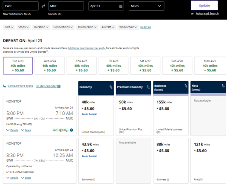Select the Wed 4/24 date tab
Image resolution: width=227 pixels, height=185 pixels.
(x=50, y=65)
